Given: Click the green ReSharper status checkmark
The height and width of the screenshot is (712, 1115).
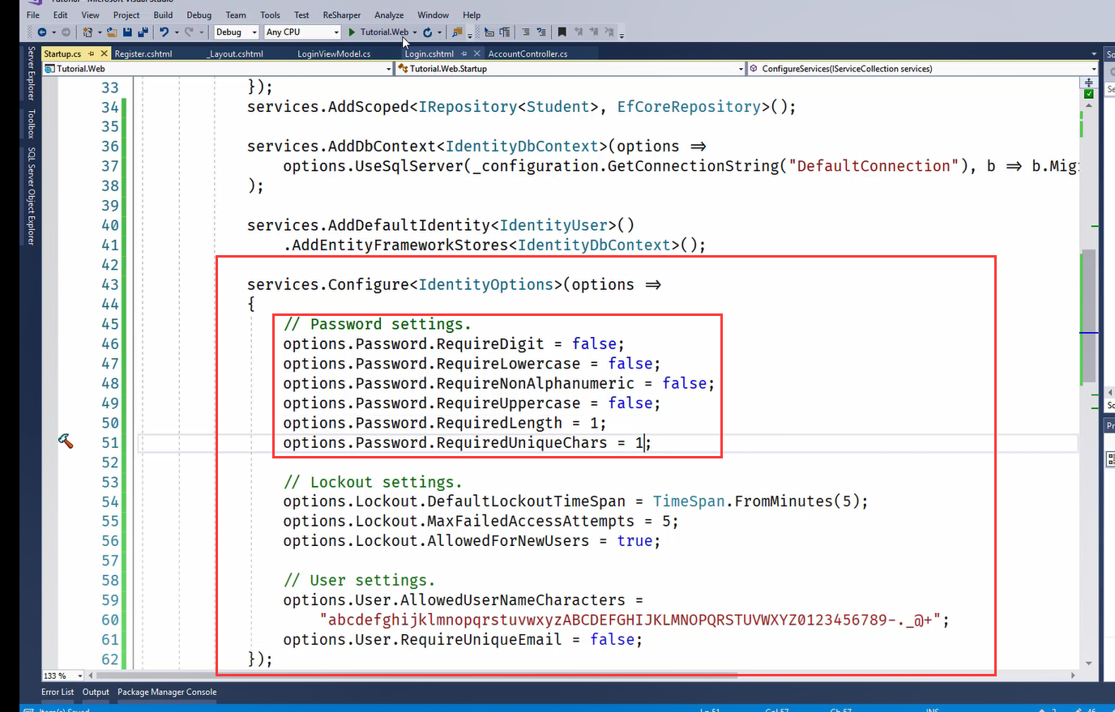Looking at the screenshot, I should 1088,94.
